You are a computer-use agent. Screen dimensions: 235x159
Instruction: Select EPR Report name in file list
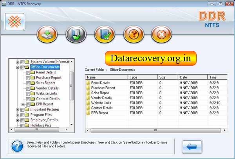click(99, 113)
